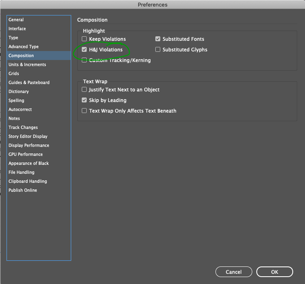Open Display Performance preferences

[39, 145]
